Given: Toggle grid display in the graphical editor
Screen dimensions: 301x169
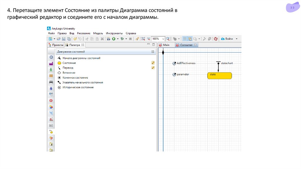Looking at the screenshot, I should coord(185,39).
